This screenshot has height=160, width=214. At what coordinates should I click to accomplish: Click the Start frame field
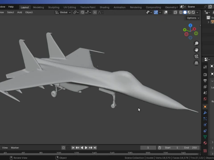[172, 148]
